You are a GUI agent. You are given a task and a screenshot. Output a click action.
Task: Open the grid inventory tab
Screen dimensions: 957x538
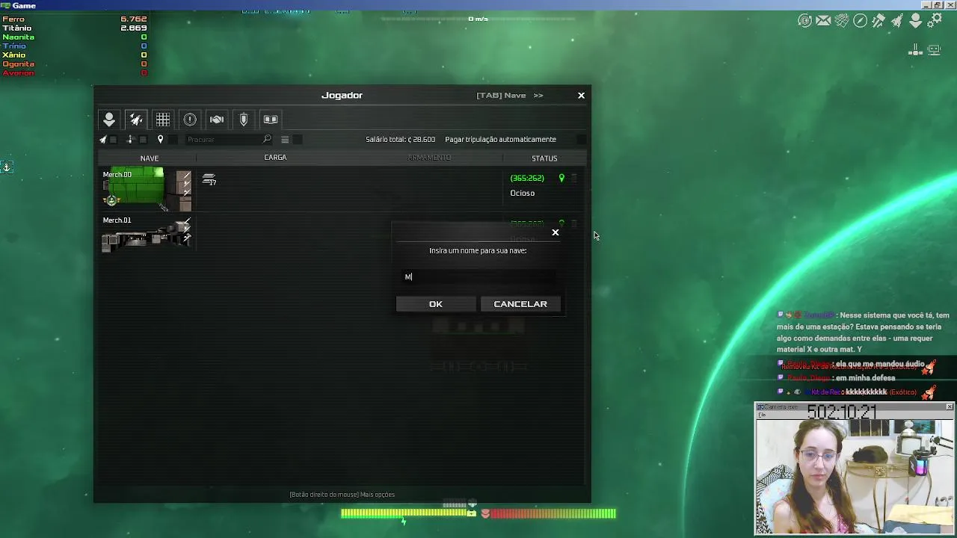click(x=163, y=120)
